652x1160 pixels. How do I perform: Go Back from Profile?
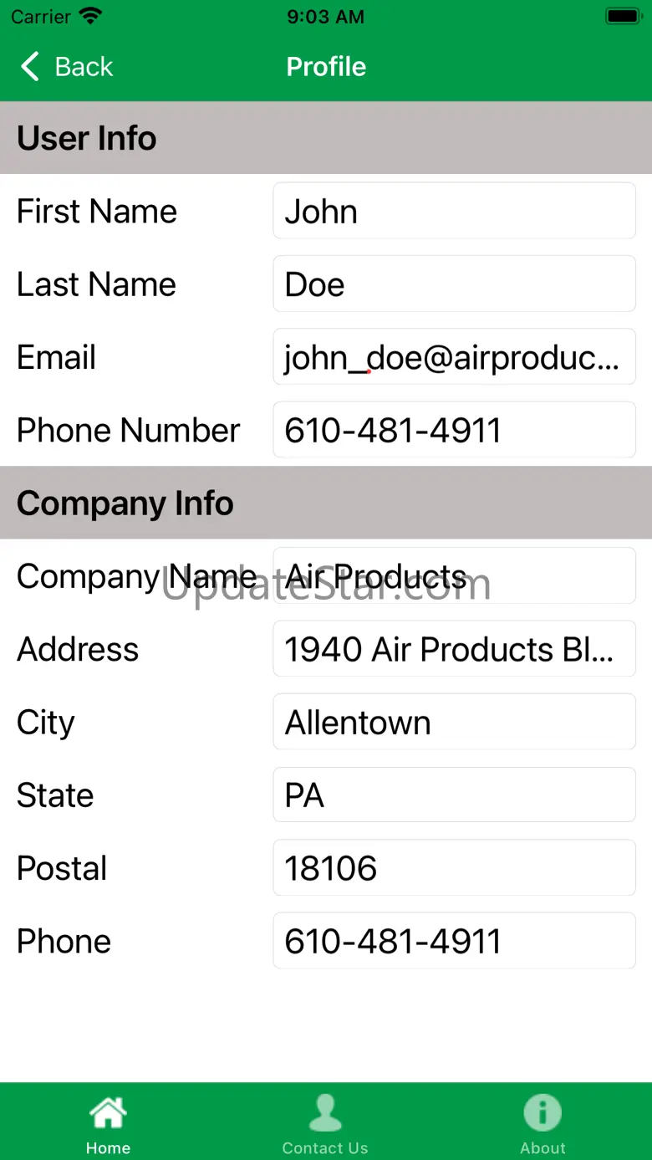(x=67, y=66)
